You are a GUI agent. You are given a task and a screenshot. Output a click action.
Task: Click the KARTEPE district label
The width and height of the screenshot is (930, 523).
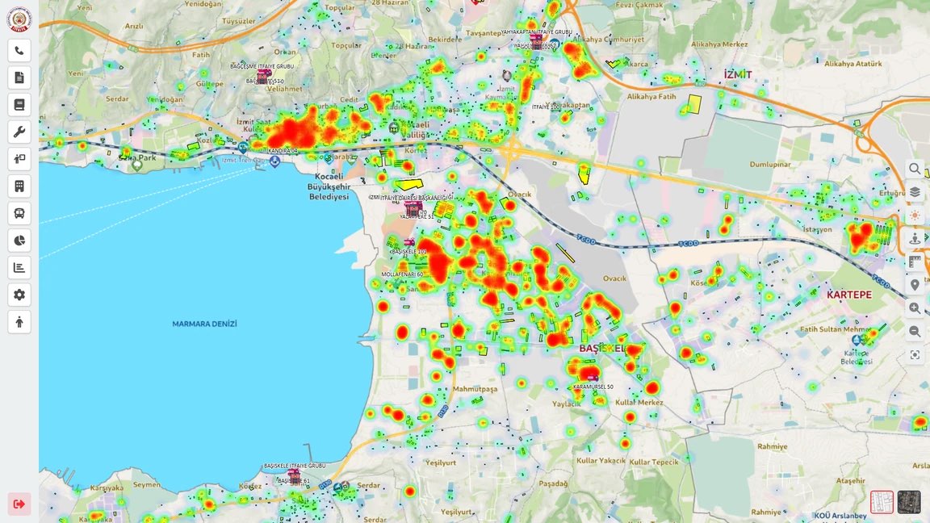[849, 295]
